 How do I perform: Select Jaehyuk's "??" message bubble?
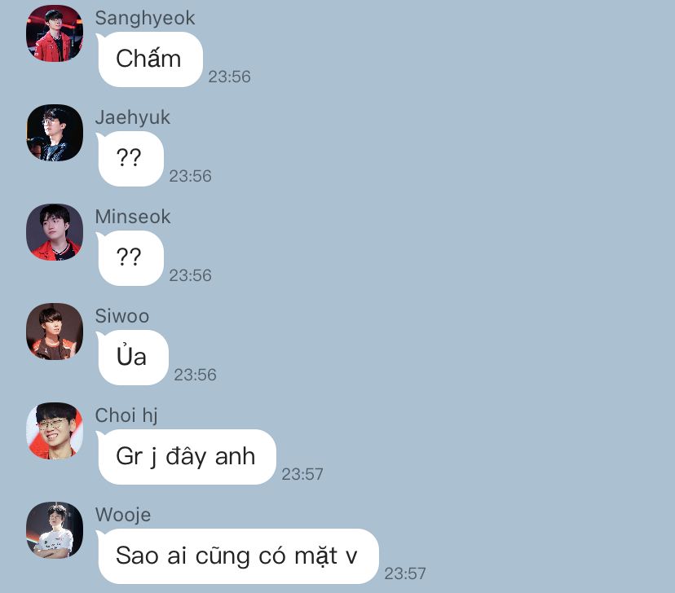tap(130, 159)
